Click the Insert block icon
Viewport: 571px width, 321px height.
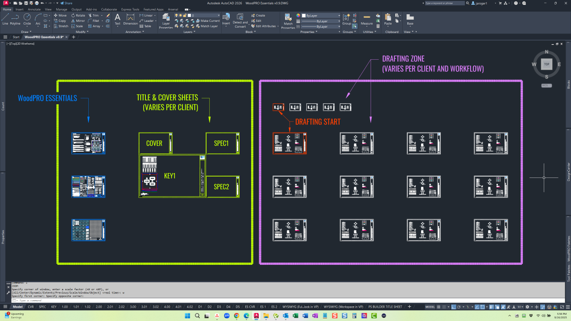pos(226,19)
